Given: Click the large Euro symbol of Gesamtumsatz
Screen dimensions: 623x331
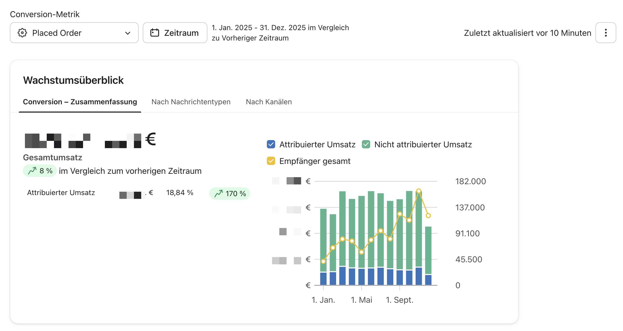Looking at the screenshot, I should tap(151, 139).
